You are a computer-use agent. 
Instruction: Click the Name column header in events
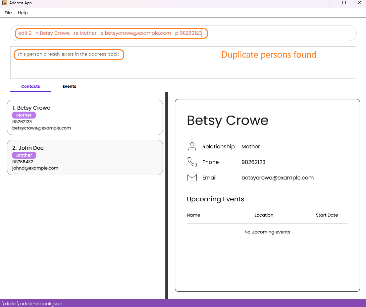point(193,215)
